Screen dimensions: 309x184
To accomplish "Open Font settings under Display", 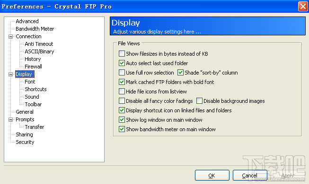I will click(30, 82).
